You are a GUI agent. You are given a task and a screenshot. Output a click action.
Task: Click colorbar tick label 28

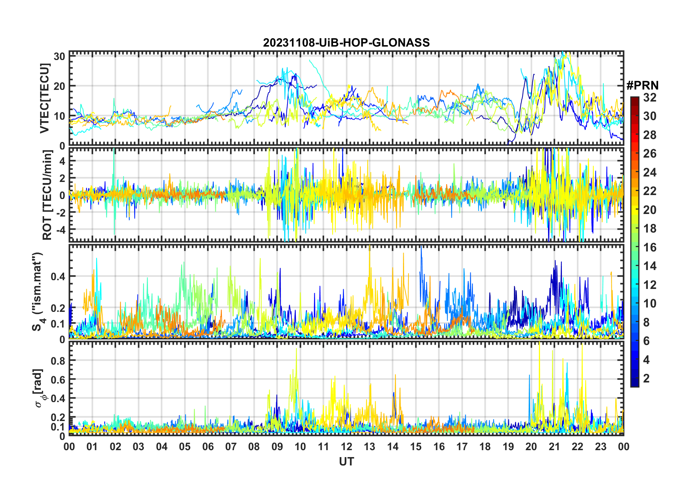tap(650, 135)
